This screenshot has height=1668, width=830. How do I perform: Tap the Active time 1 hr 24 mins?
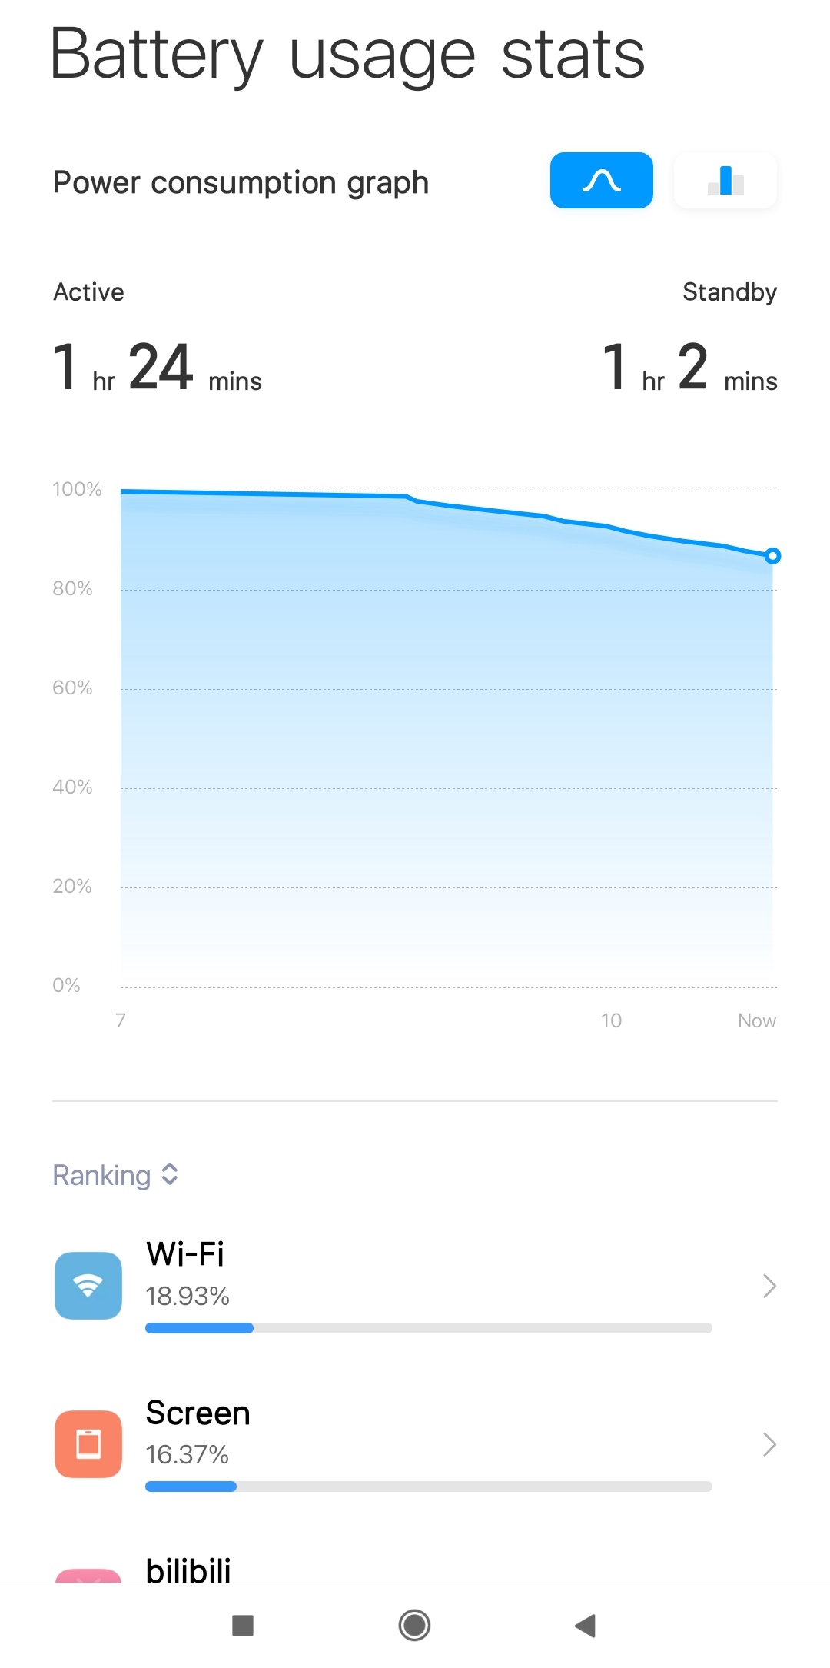point(158,367)
